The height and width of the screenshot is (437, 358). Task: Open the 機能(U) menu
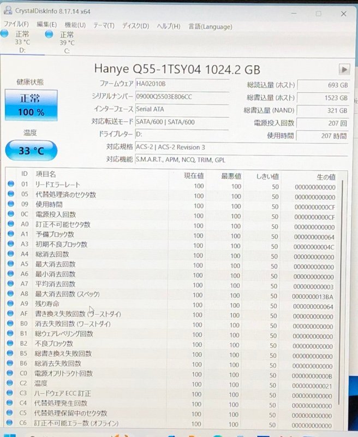[75, 25]
